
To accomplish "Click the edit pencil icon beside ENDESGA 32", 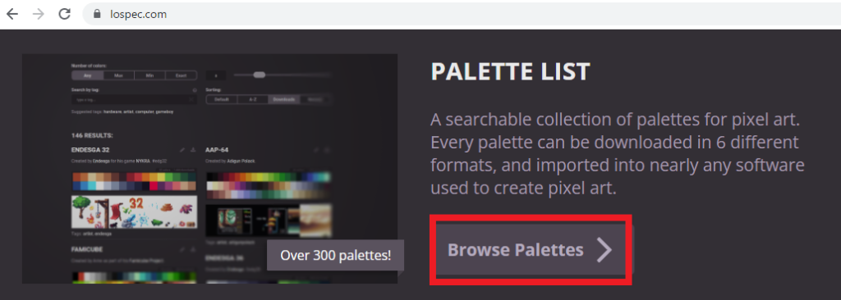I will [x=182, y=150].
